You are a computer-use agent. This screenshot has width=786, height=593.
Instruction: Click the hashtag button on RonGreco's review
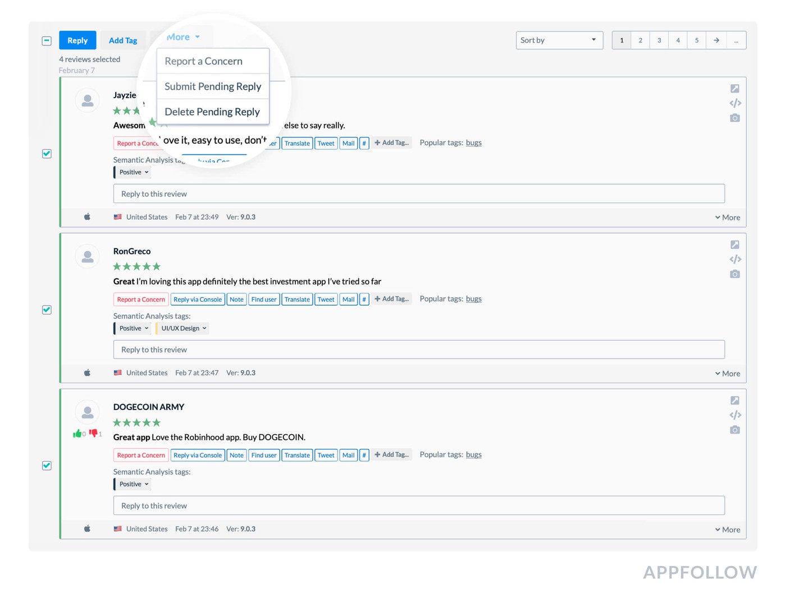pos(364,300)
